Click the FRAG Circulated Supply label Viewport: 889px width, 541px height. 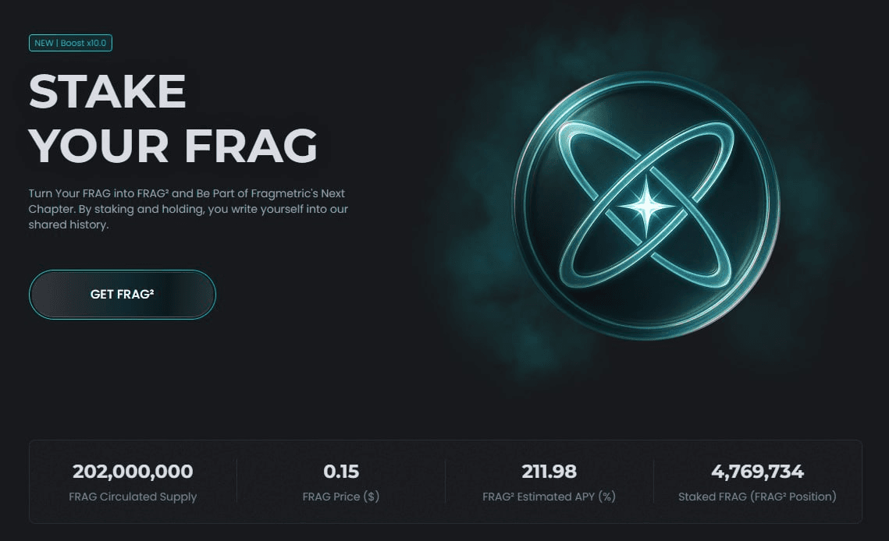[x=133, y=497]
